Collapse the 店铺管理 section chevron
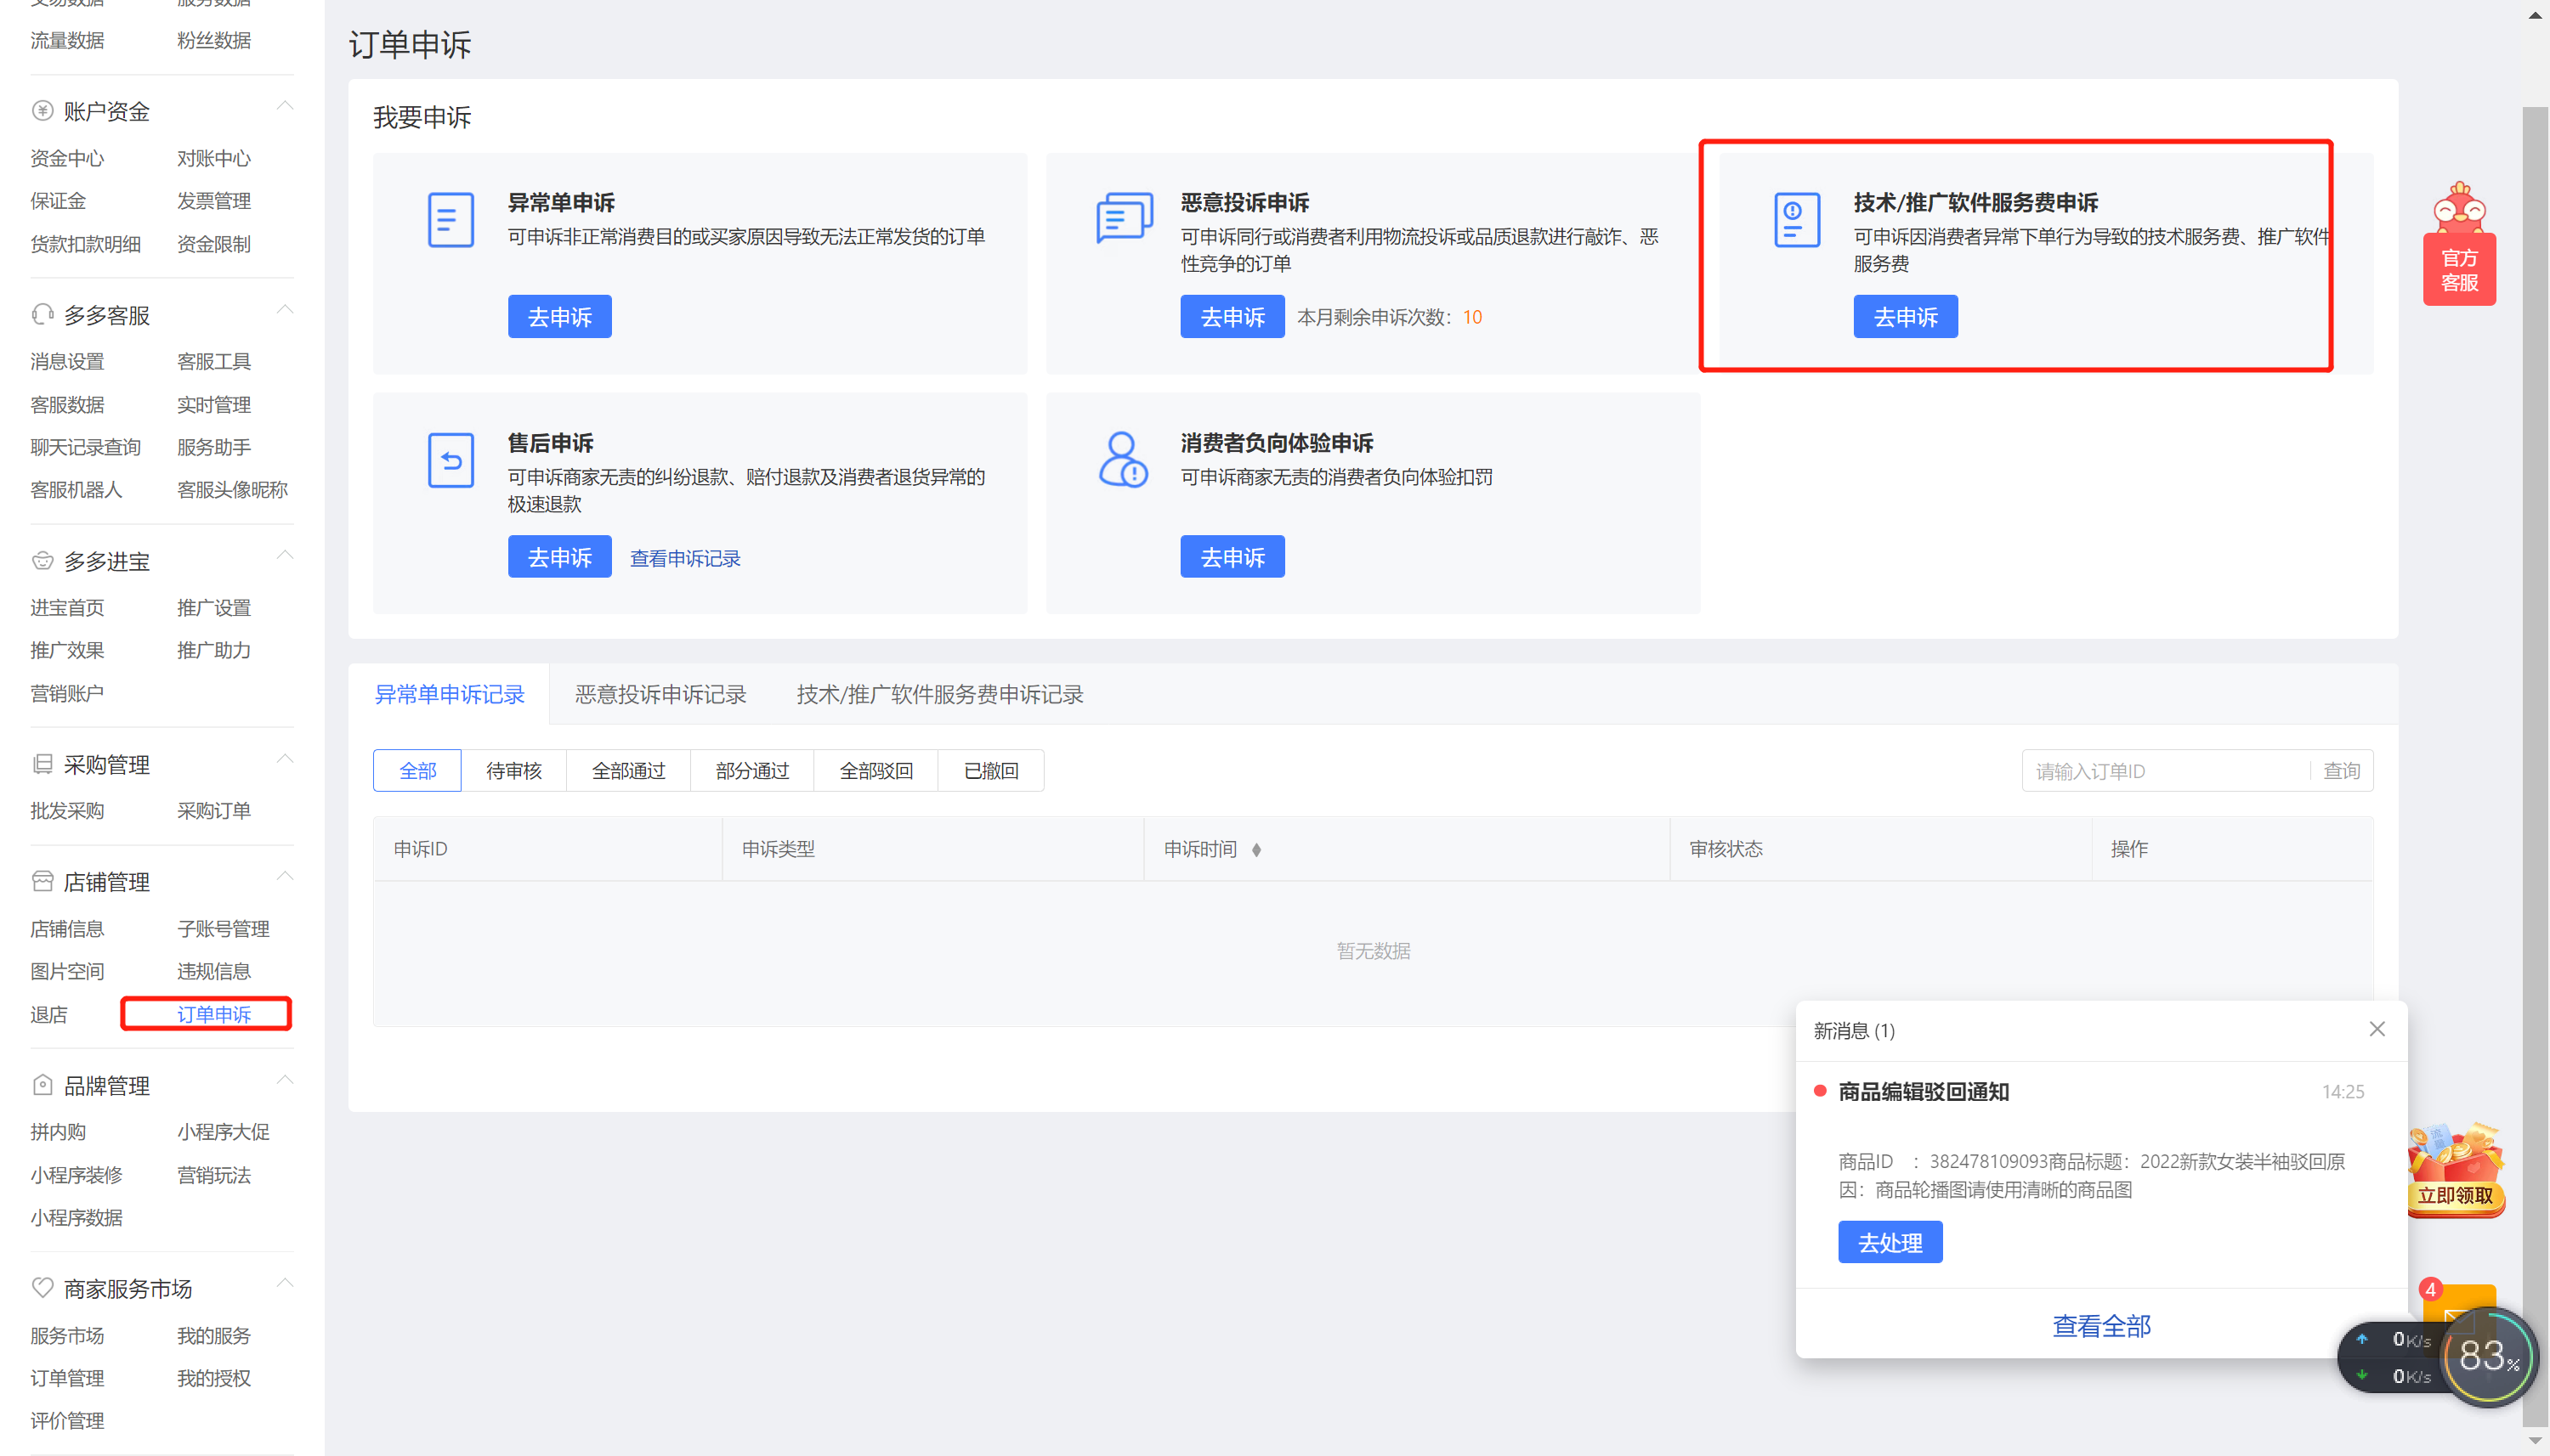The width and height of the screenshot is (2550, 1456). click(285, 876)
